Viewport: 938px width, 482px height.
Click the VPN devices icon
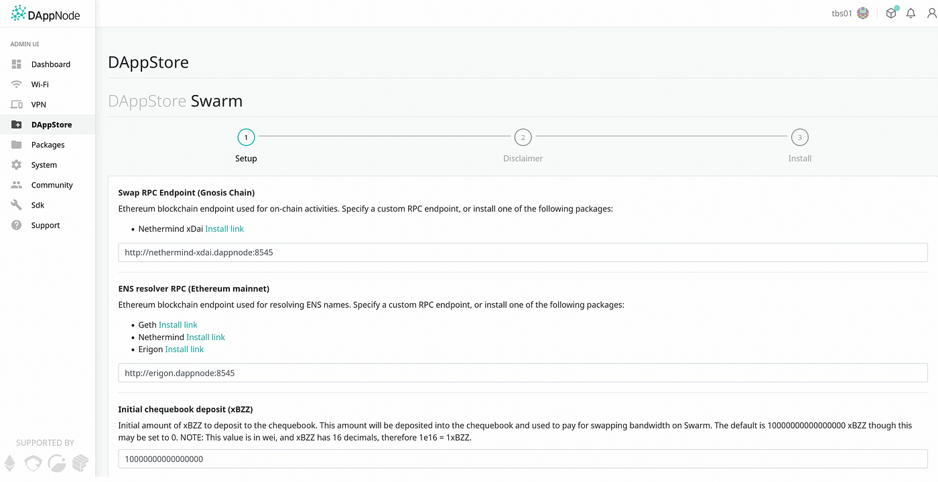pos(17,104)
